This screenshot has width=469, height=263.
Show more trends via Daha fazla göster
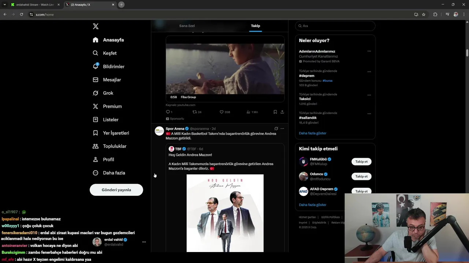pyautogui.click(x=313, y=133)
